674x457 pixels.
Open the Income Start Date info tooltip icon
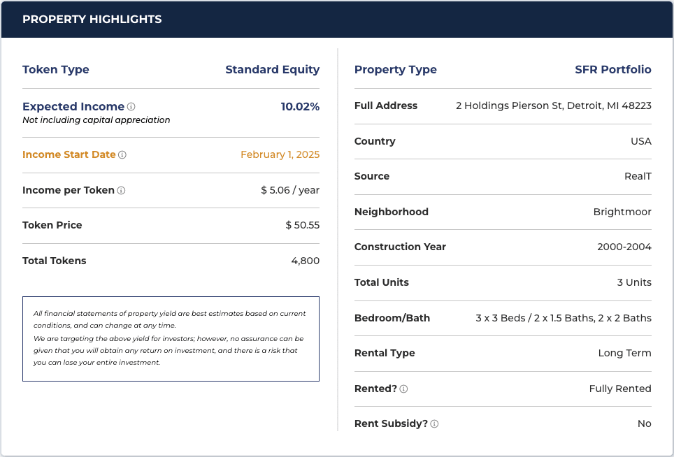point(122,155)
